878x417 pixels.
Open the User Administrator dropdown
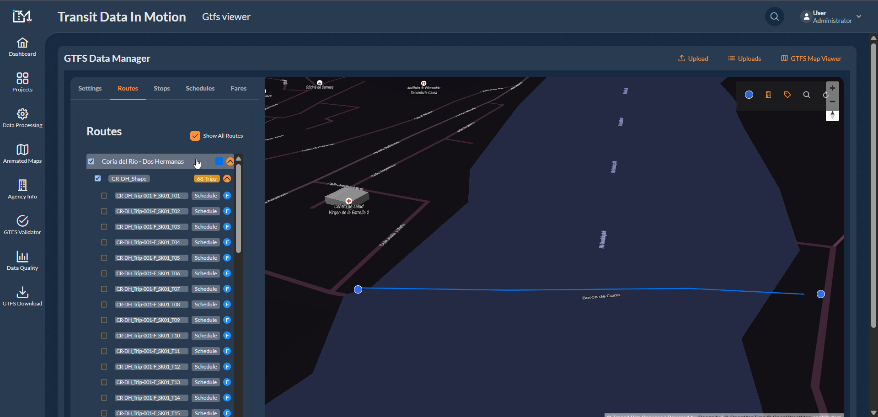click(x=832, y=17)
